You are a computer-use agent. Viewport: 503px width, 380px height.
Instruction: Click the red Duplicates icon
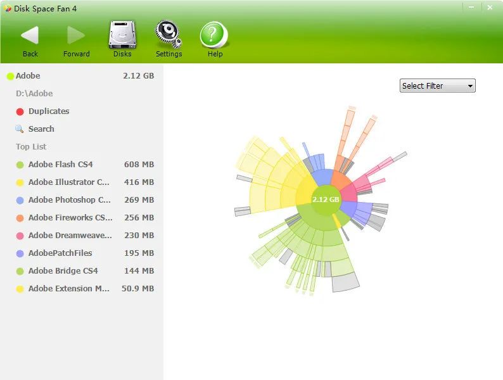click(20, 111)
